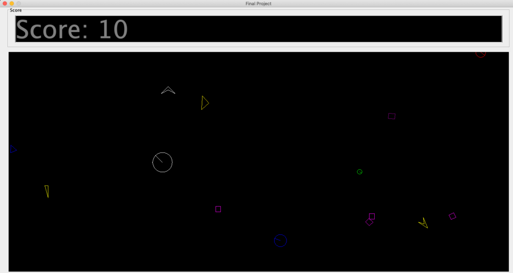This screenshot has width=513, height=273.
Task: Click the wide yellow triangle beside the white ship
Action: point(205,103)
